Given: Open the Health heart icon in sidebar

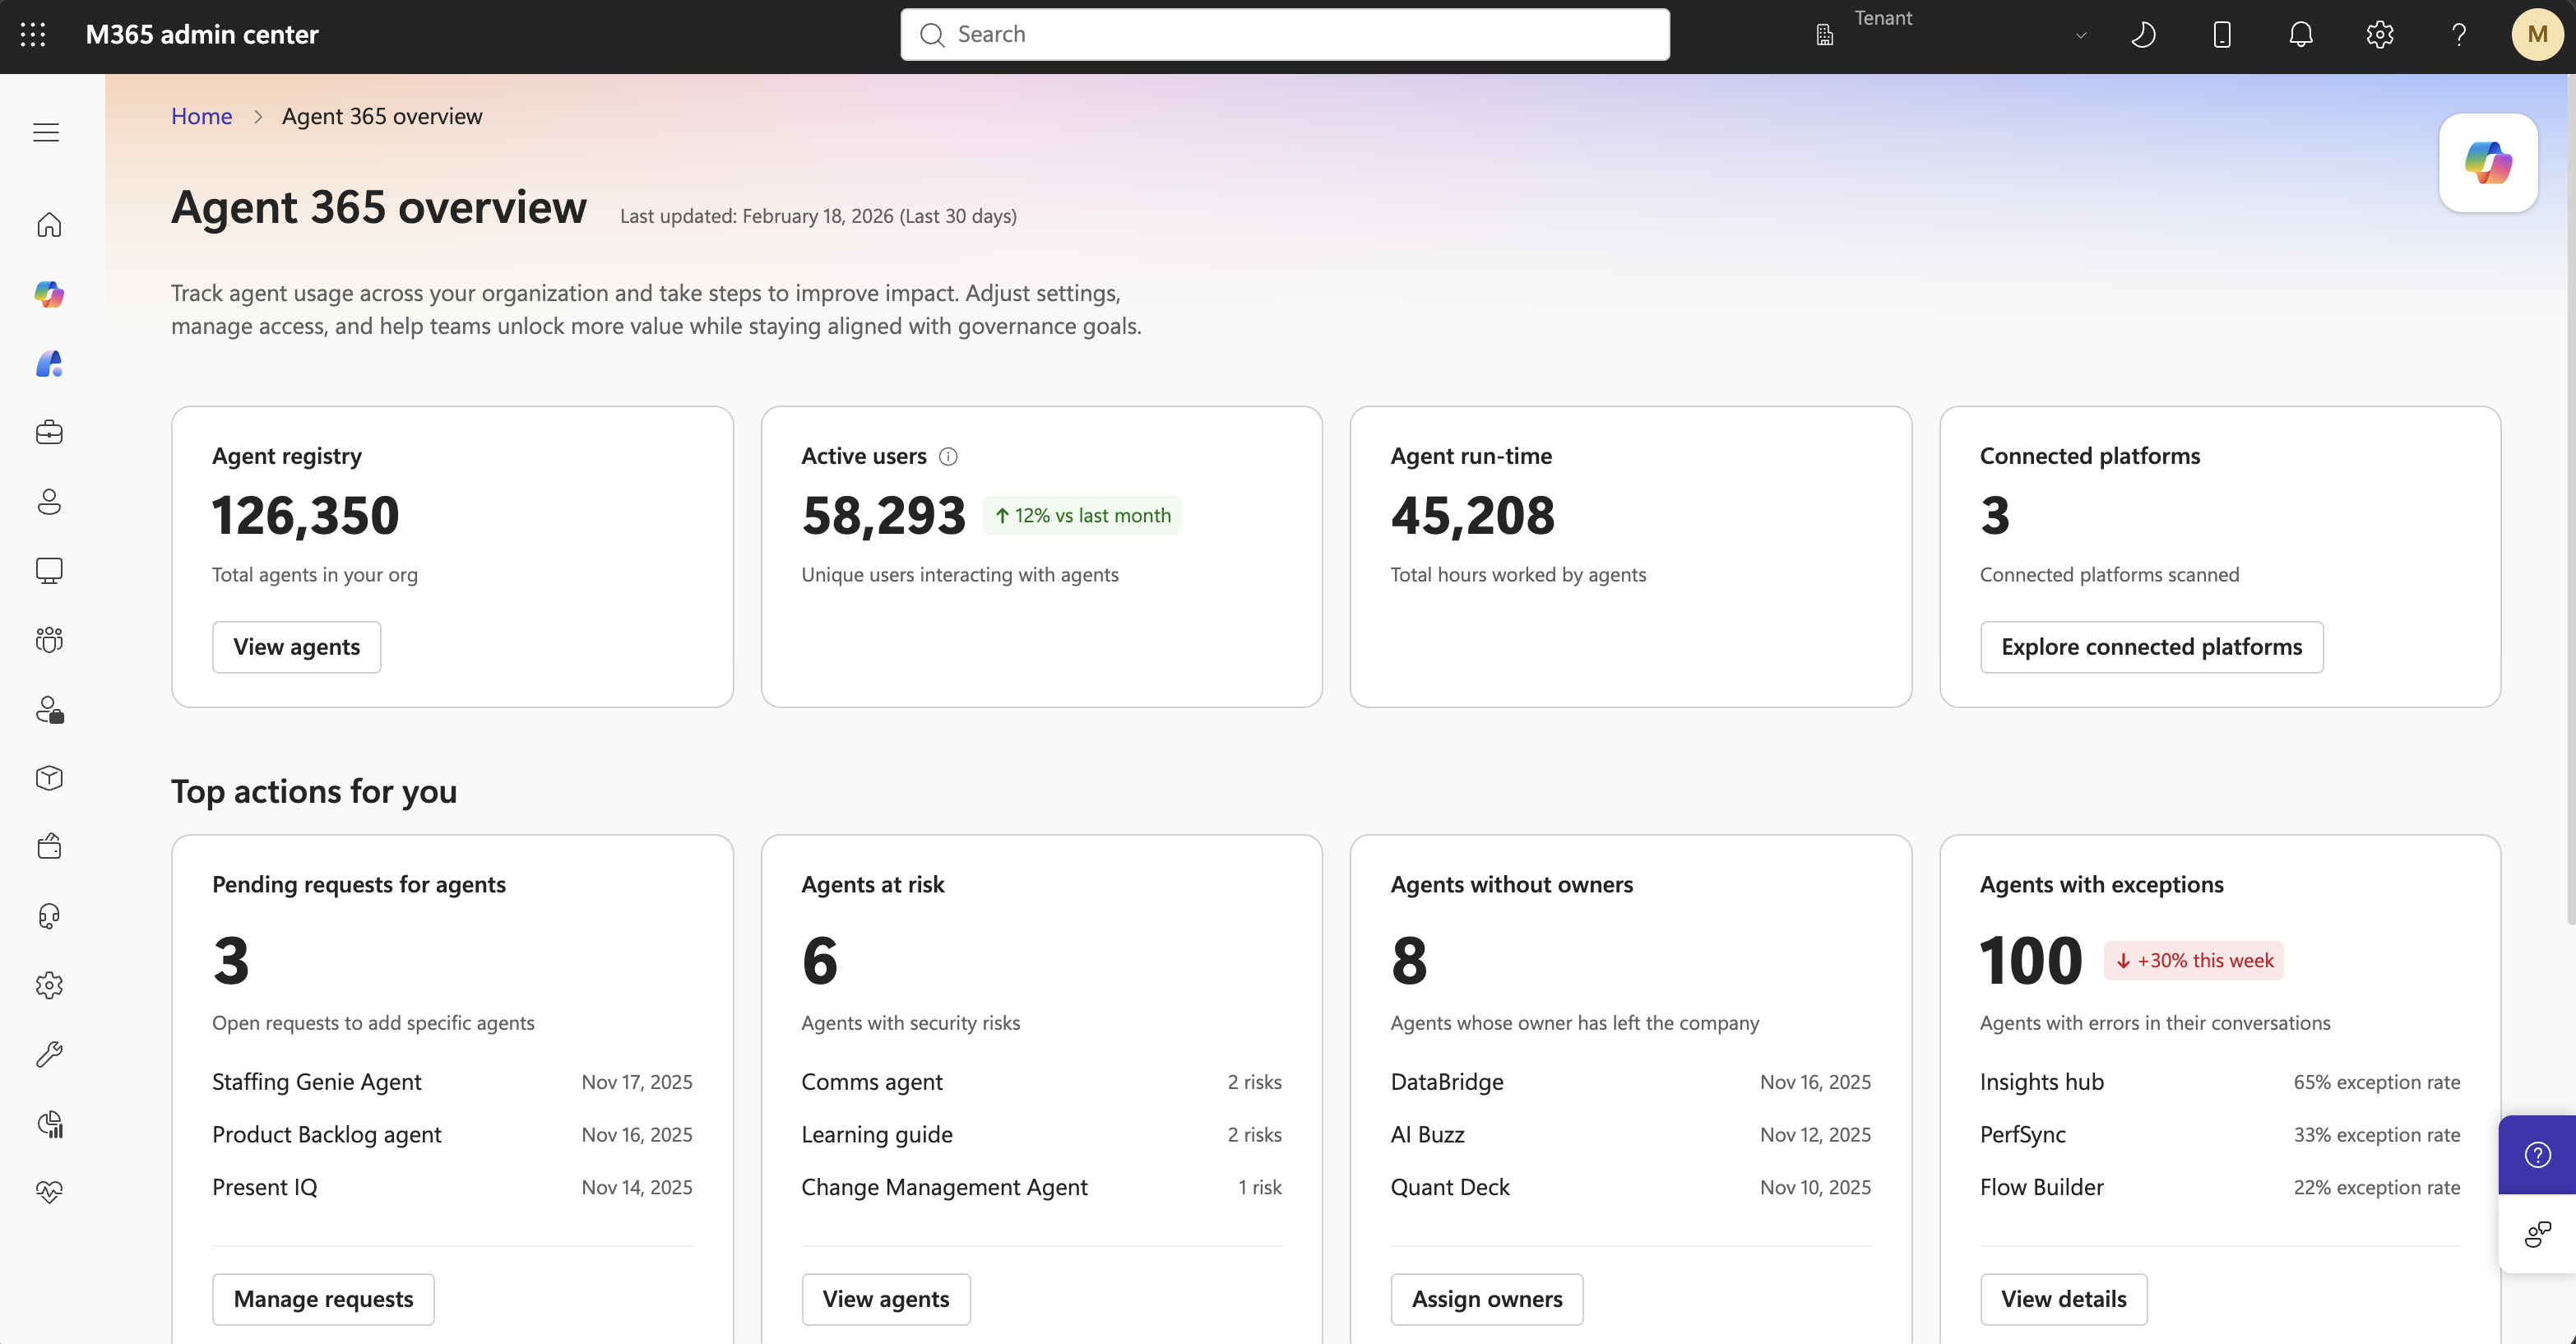Looking at the screenshot, I should (x=49, y=1191).
